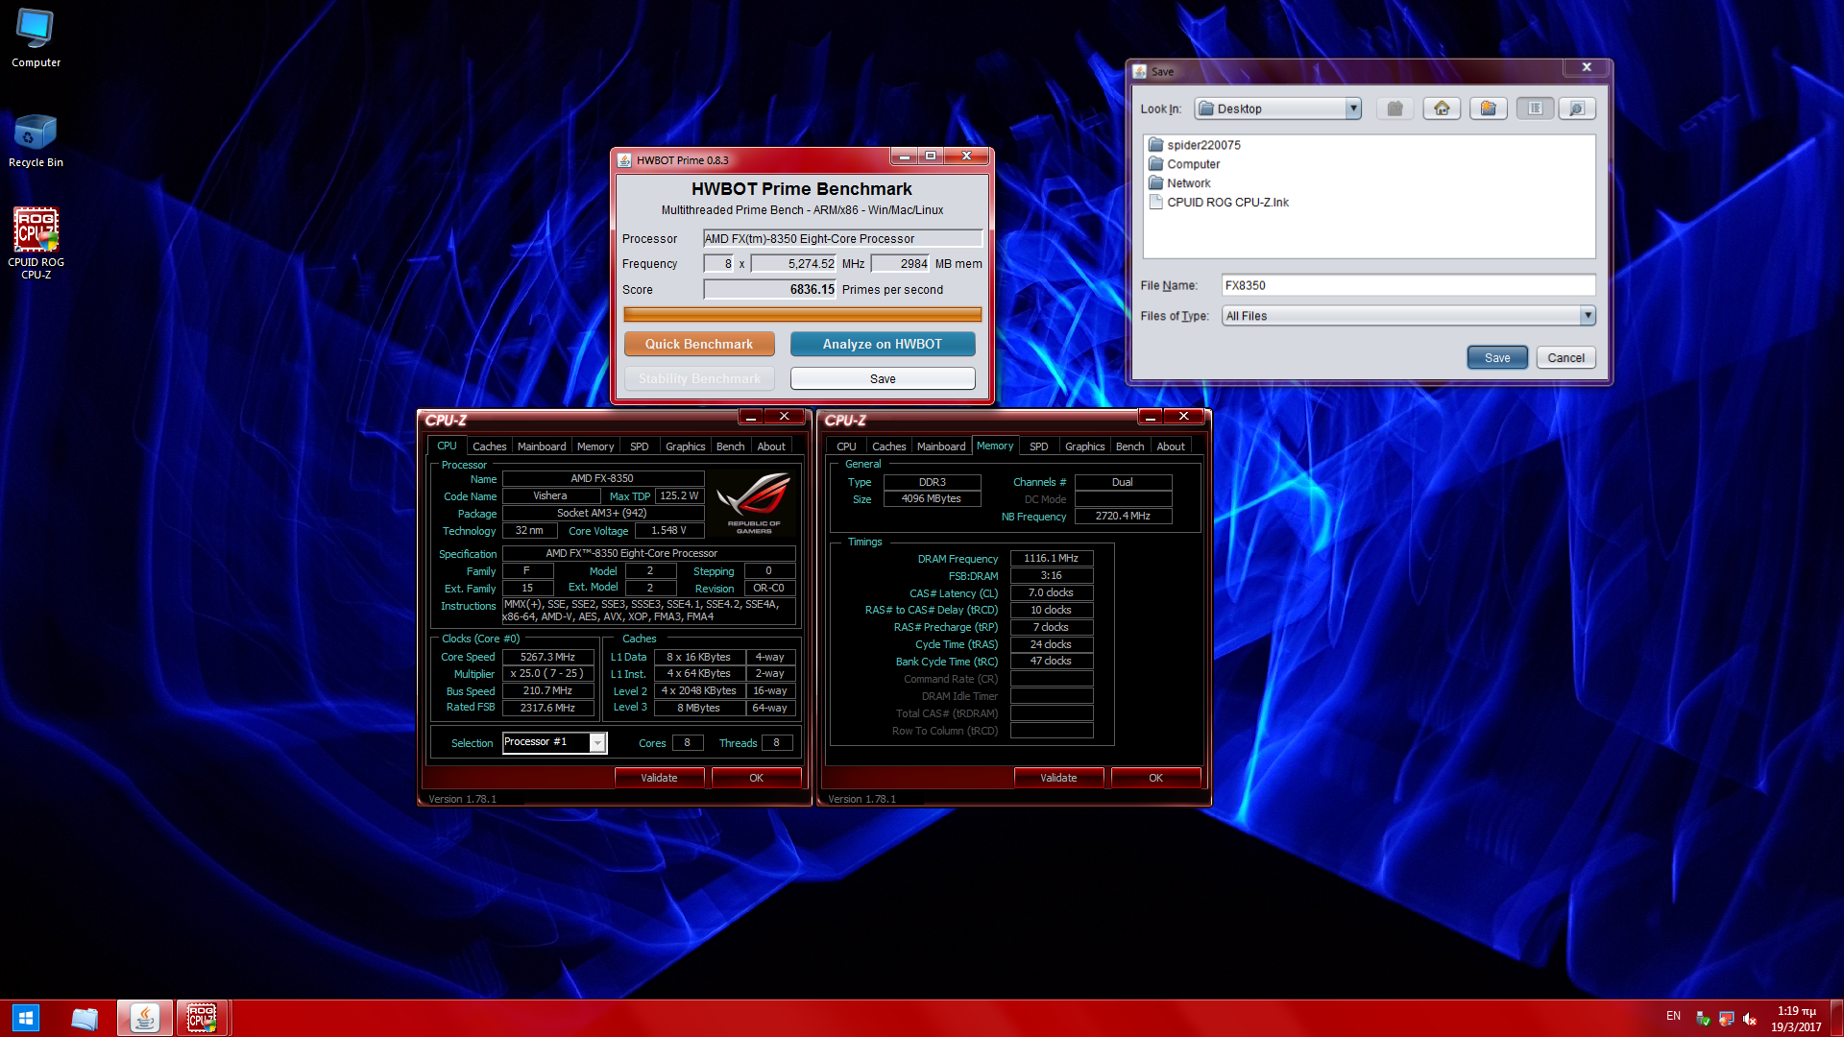Screen dimensions: 1844x1037
Task: Open Graphics tab in right CPU-Z window
Action: tap(1084, 446)
